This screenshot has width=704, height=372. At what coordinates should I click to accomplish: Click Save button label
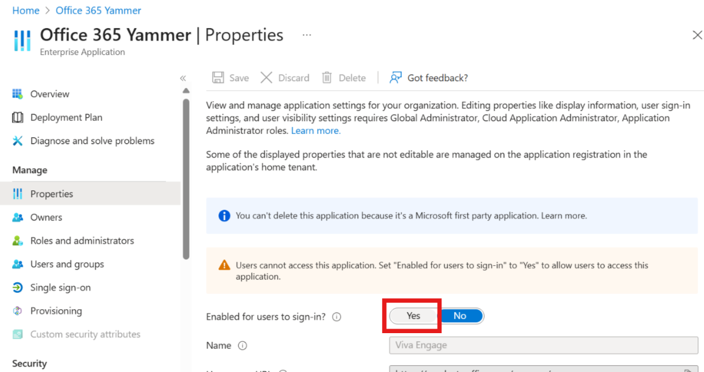[239, 78]
